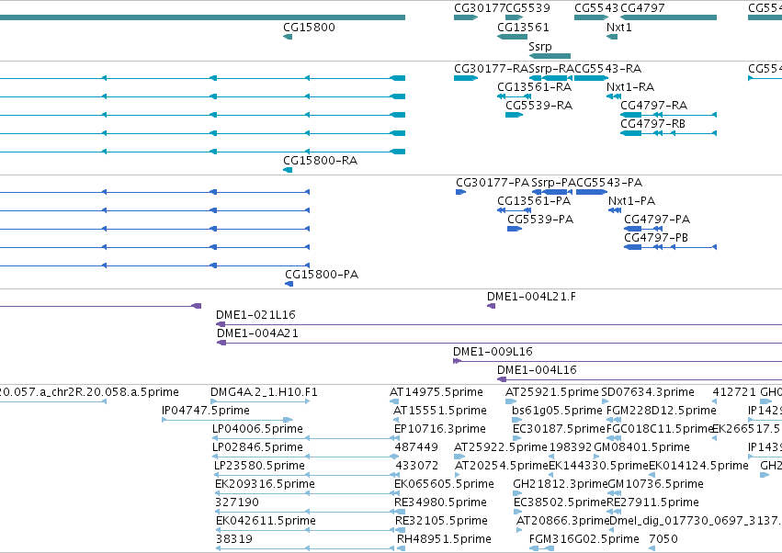This screenshot has height=553, width=782.
Task: Click the RE32105.5prime EST label
Action: [x=441, y=521]
